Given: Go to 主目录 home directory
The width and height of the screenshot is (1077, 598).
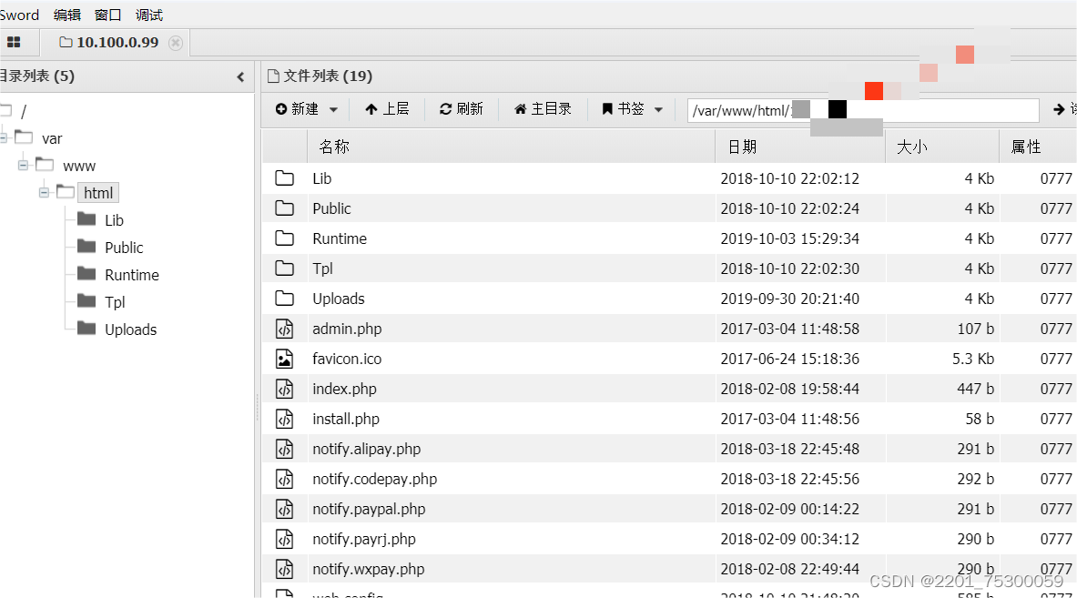Looking at the screenshot, I should coord(543,109).
